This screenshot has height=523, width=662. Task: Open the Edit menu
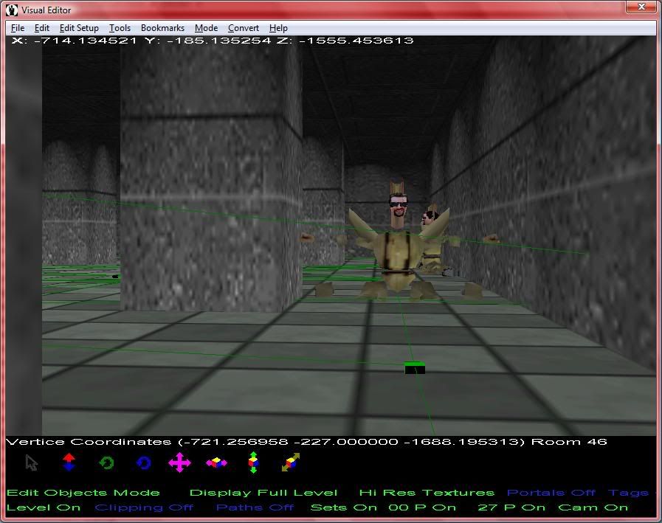click(42, 28)
